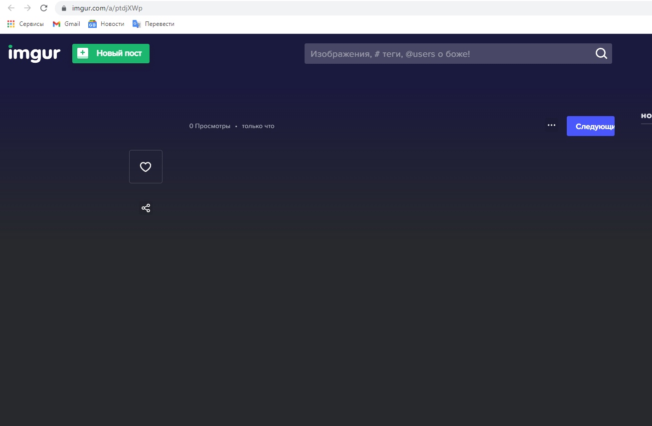
Task: Click the browser forward arrow
Action: point(27,8)
